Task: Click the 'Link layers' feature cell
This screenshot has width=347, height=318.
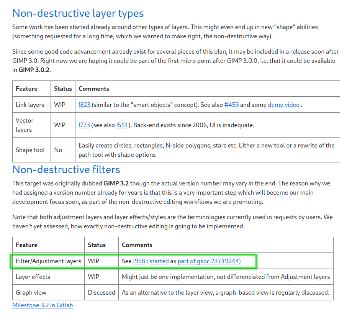Action: (x=30, y=105)
